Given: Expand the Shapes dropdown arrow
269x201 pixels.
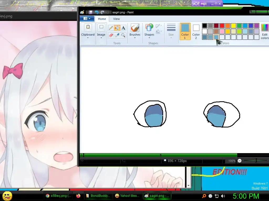Looking at the screenshot, I should point(149,38).
